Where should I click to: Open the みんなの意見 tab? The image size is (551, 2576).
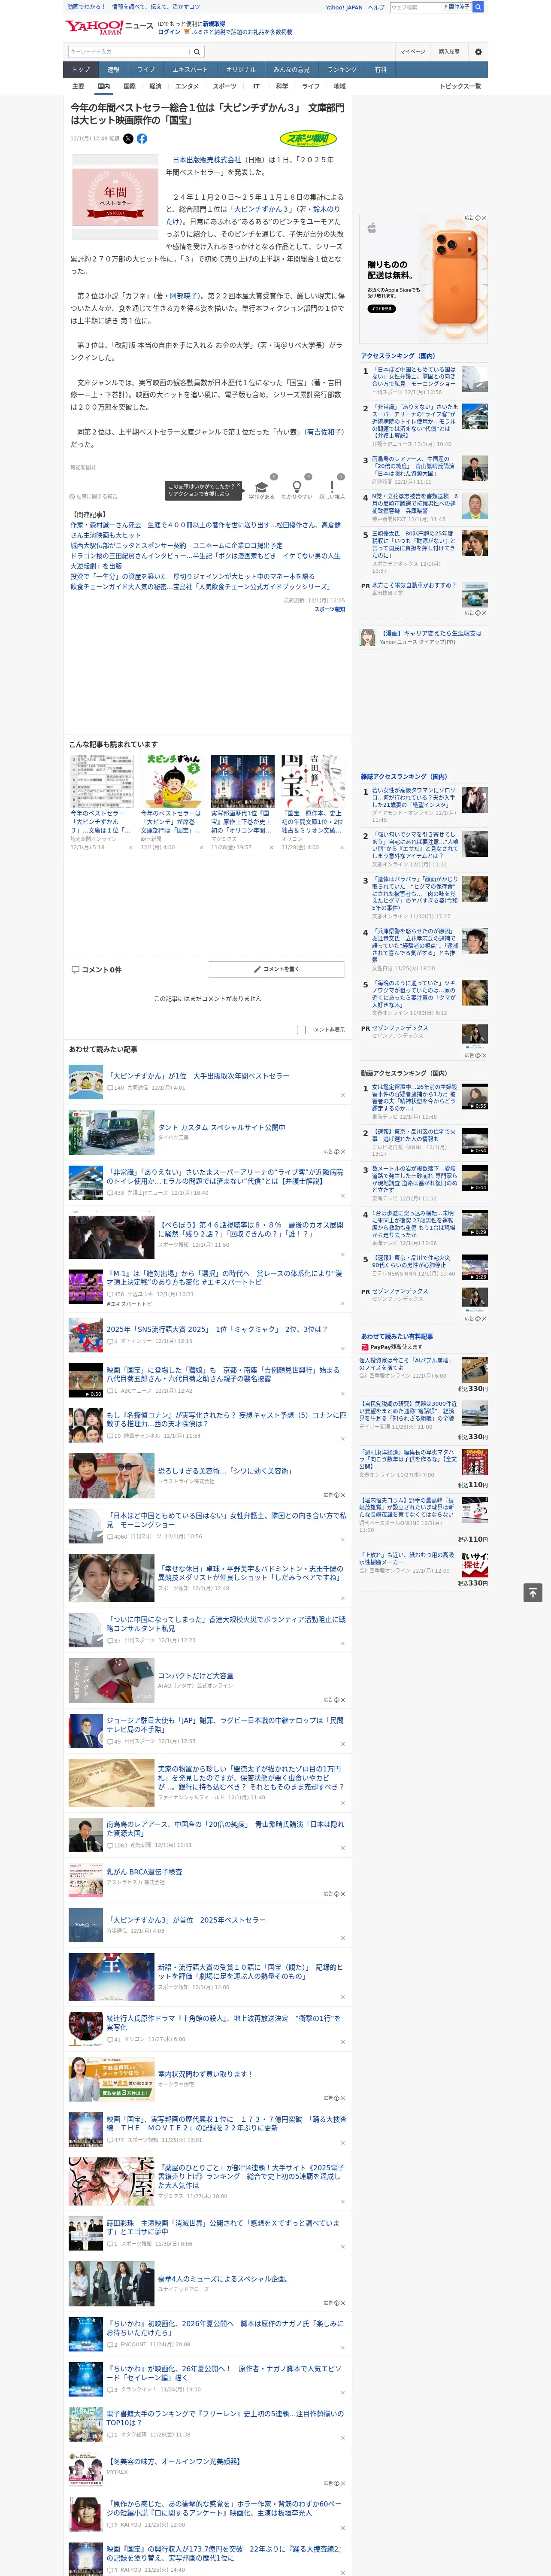coord(292,70)
